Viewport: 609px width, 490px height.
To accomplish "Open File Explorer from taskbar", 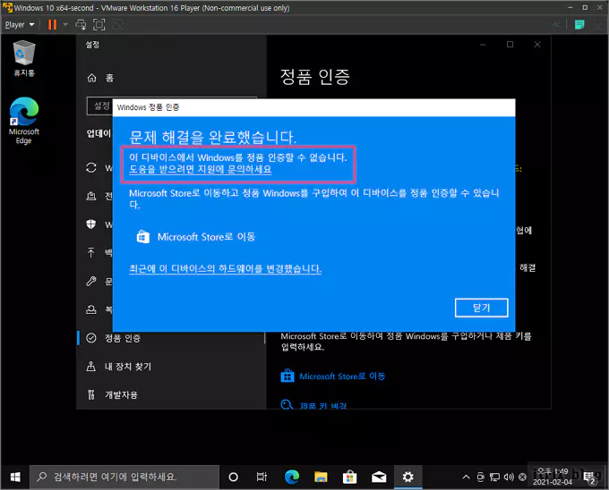I will pos(321,477).
